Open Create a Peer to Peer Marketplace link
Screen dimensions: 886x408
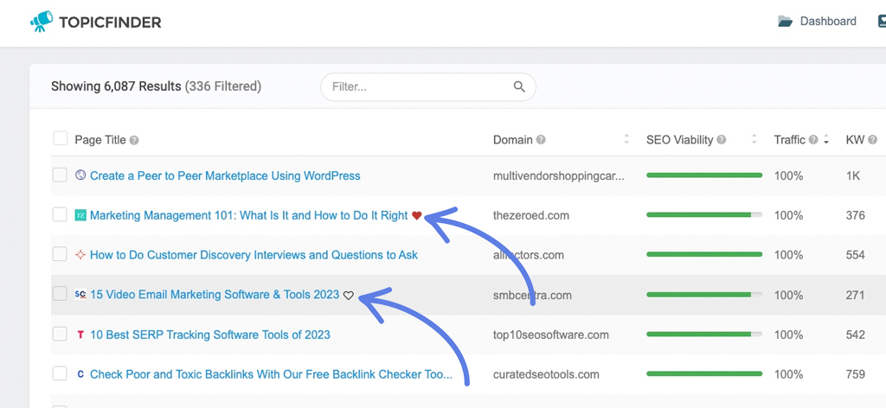click(225, 176)
